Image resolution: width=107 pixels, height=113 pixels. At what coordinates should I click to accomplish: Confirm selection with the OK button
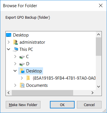(62, 105)
